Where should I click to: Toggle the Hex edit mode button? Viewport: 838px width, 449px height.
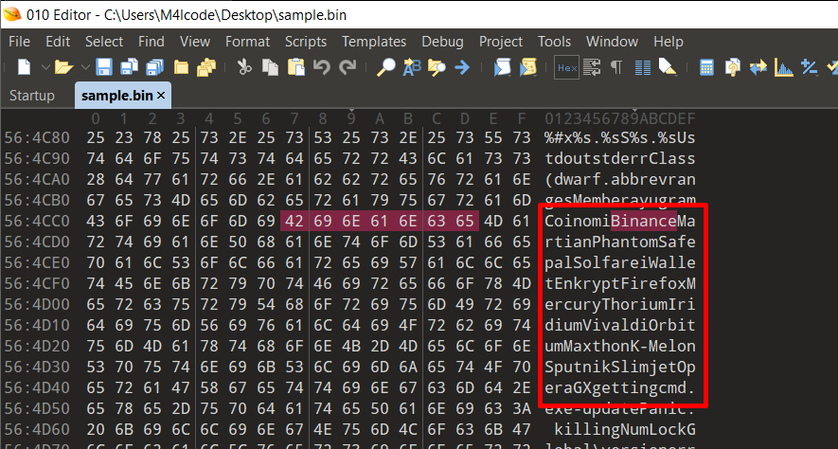coord(566,67)
